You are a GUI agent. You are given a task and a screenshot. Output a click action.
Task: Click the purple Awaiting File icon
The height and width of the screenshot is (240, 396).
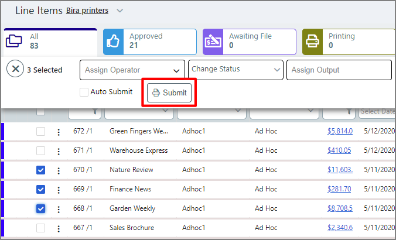(213, 42)
